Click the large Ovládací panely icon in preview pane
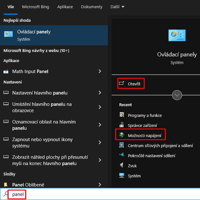The width and height of the screenshot is (200, 200). click(177, 35)
